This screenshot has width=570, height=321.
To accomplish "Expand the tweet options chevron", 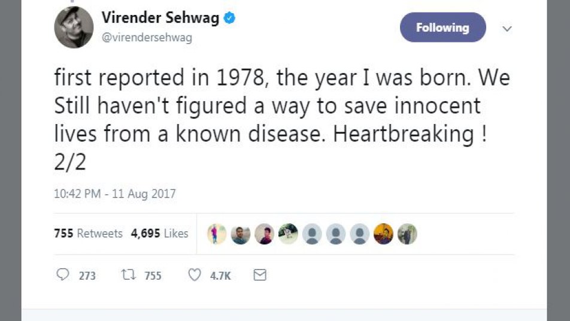I will pyautogui.click(x=507, y=28).
